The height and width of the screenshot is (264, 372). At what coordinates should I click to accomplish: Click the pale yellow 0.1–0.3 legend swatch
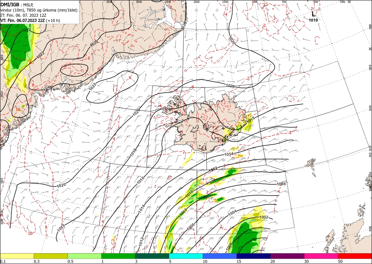pyautogui.click(x=17, y=256)
